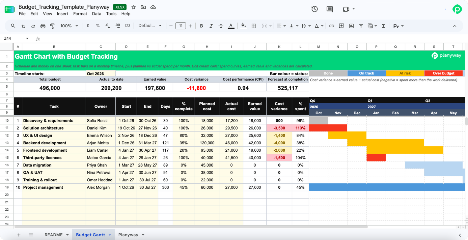468x240 pixels.
Task: Select the timeline start cell Oct 2026
Action: 101,73
